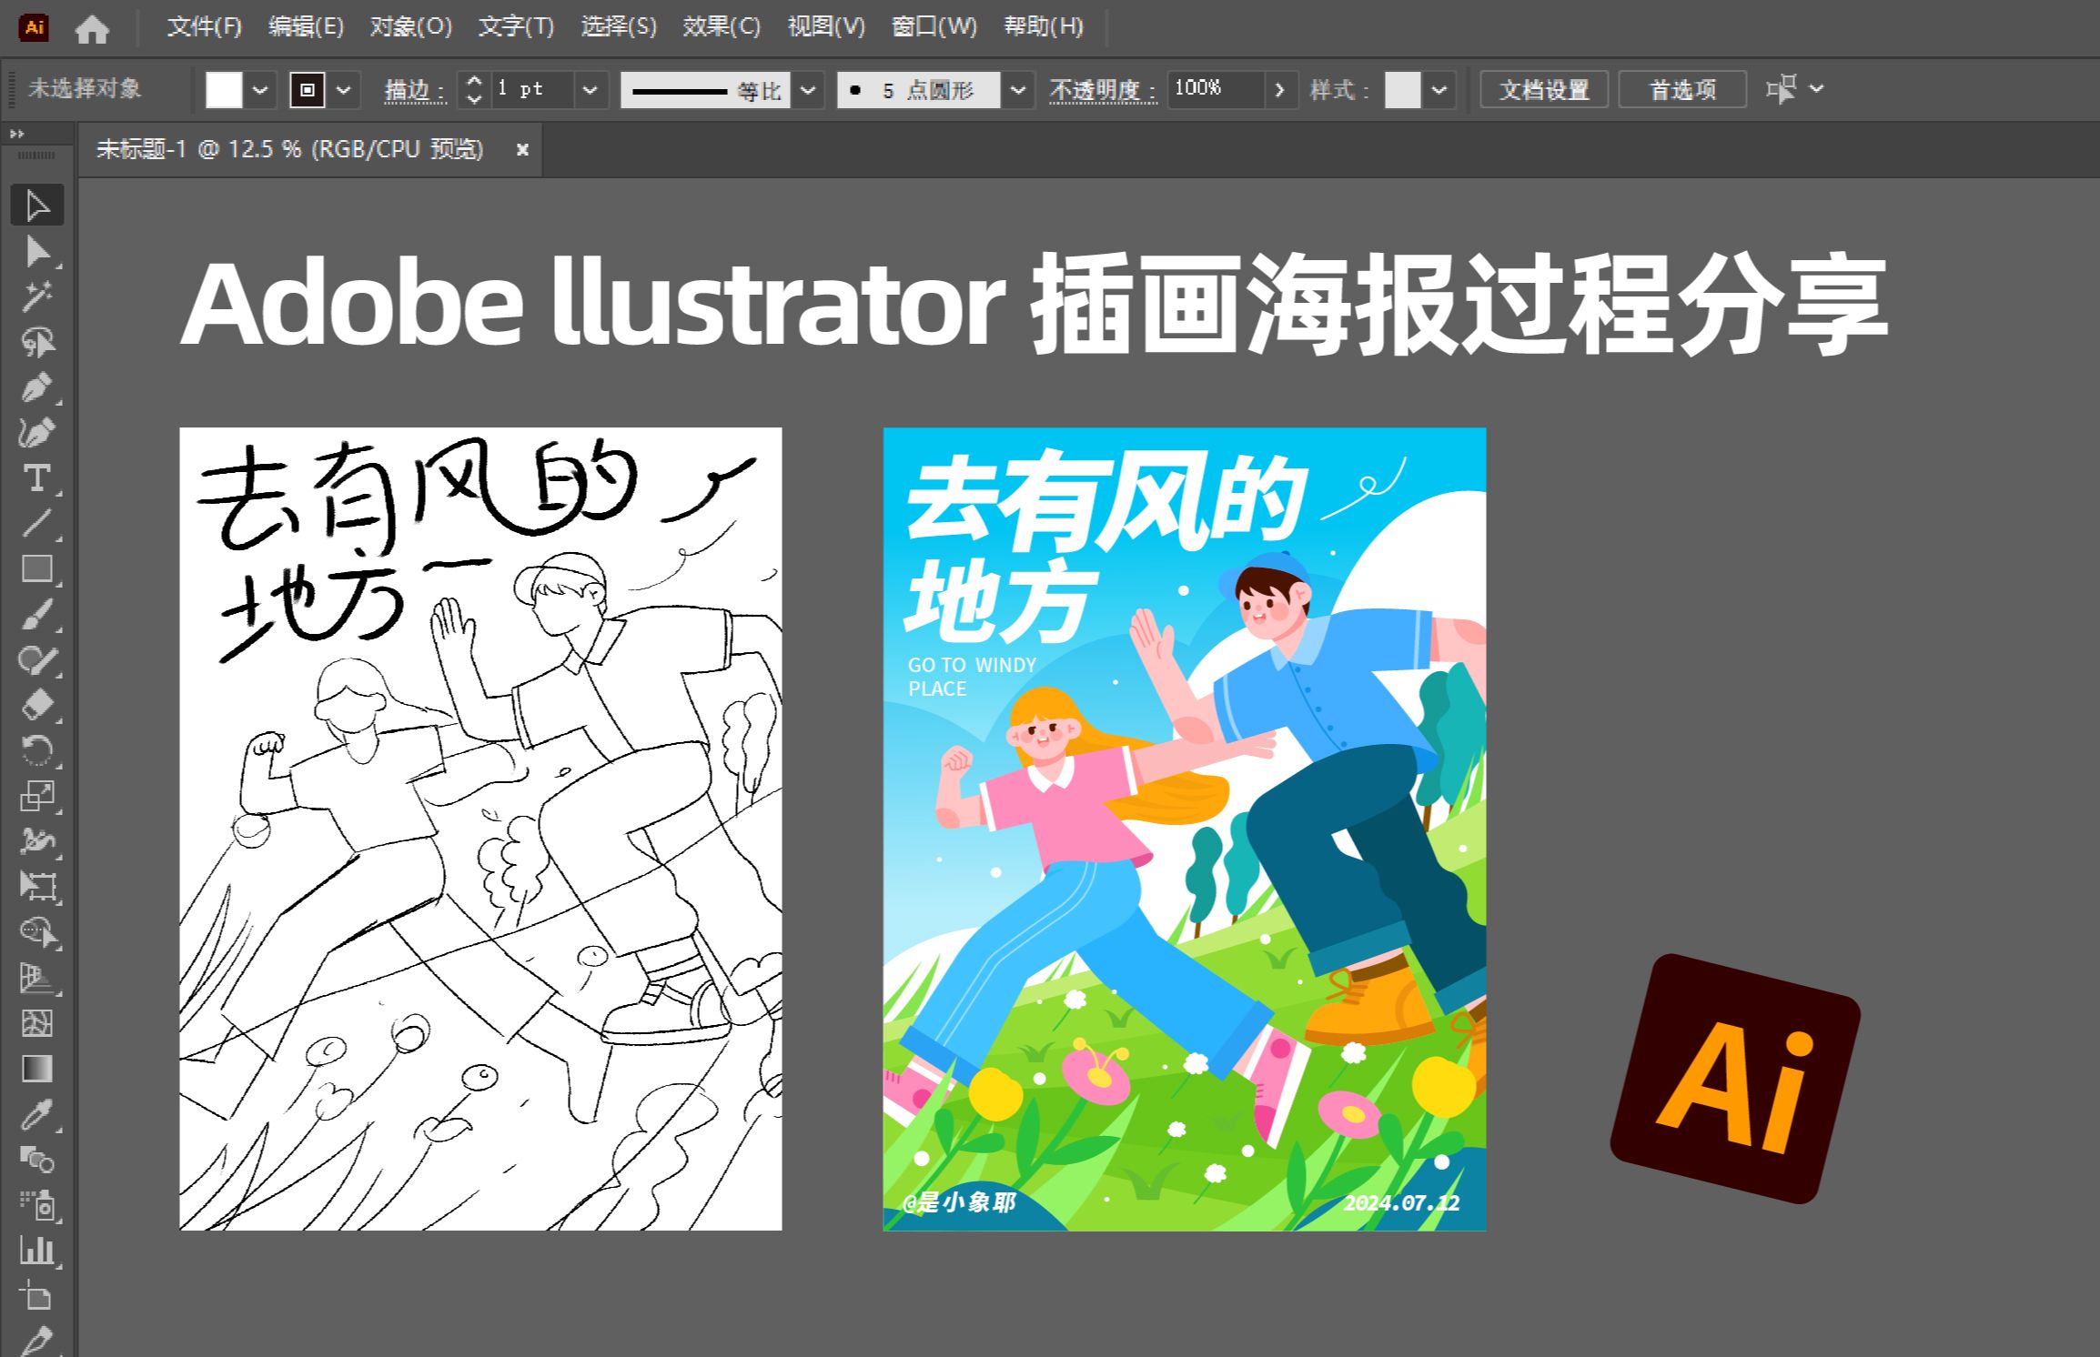
Task: Open the brush definition dropdown
Action: click(x=1018, y=90)
